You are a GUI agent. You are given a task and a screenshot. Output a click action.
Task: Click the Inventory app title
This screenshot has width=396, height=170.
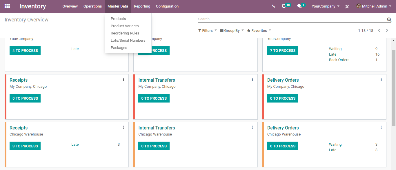pyautogui.click(x=32, y=6)
